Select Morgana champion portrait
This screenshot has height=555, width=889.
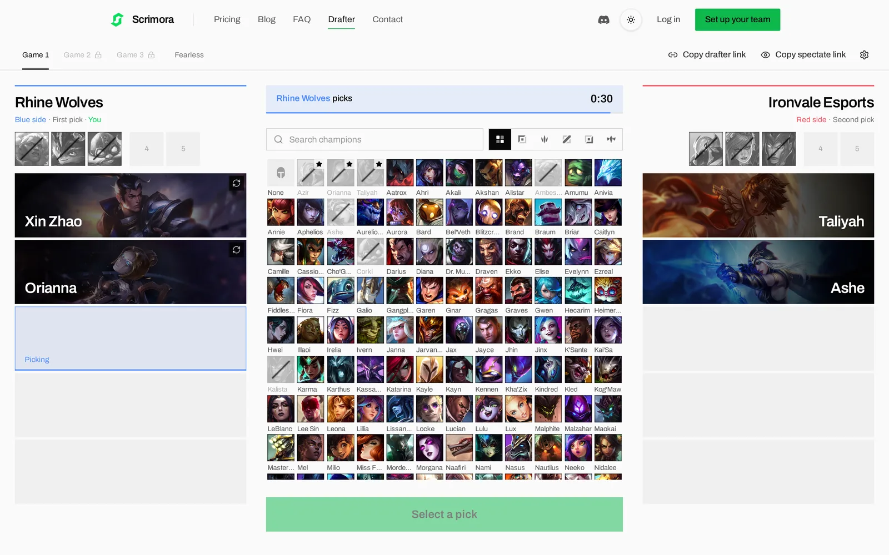pos(429,448)
